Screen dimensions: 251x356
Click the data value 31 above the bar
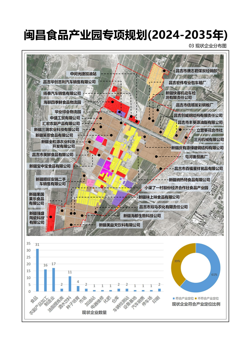pyautogui.click(x=37, y=245)
